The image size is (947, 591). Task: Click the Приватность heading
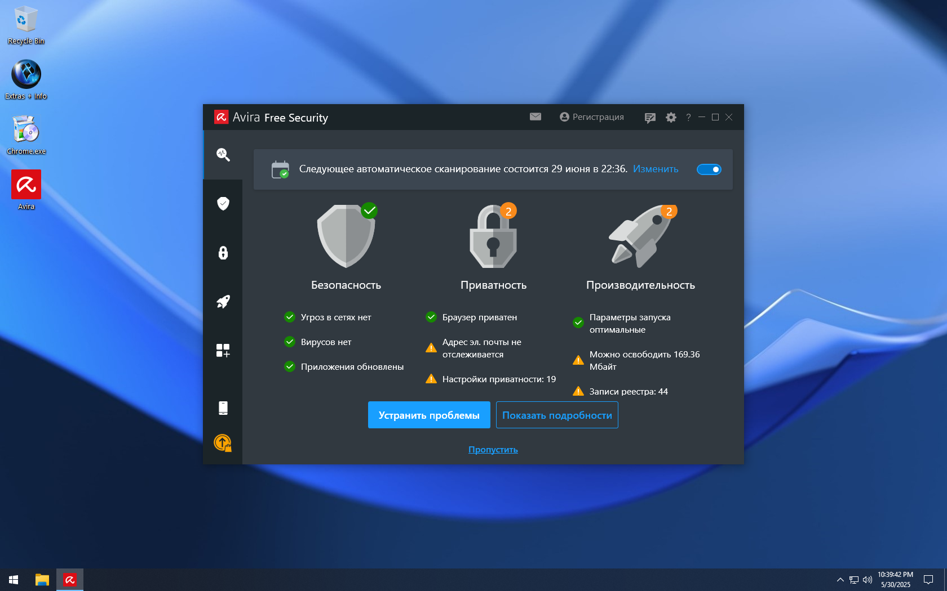494,285
